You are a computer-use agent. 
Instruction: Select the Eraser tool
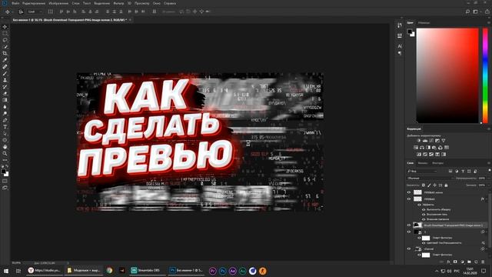click(x=5, y=93)
